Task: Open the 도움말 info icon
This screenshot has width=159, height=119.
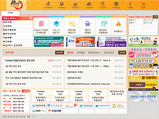Action: pyautogui.click(x=130, y=5)
